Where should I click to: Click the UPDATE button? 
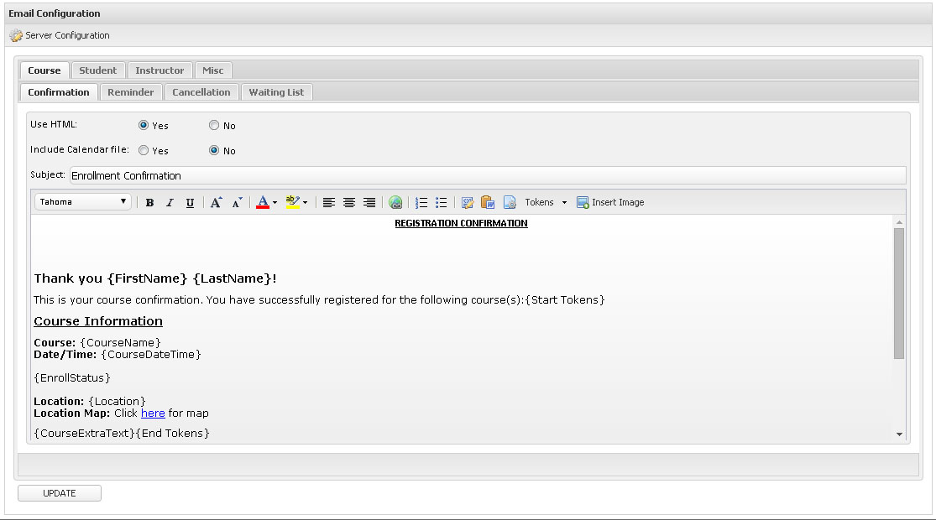(59, 493)
